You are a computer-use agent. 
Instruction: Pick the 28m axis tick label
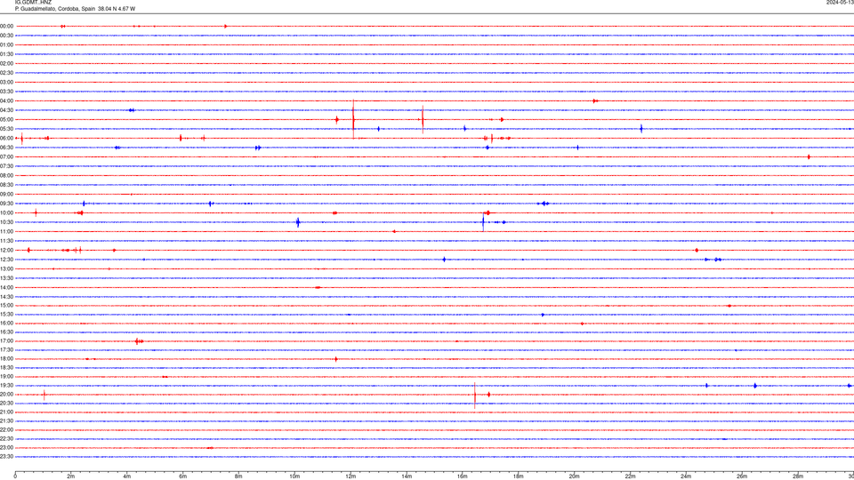point(798,476)
